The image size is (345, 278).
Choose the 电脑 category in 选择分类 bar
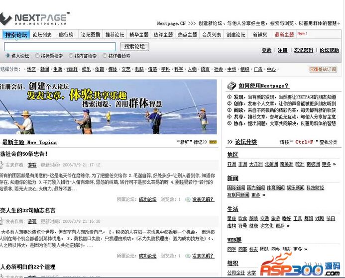pos(139,69)
